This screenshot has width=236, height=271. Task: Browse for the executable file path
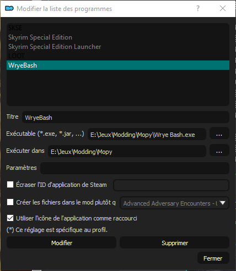219,134
